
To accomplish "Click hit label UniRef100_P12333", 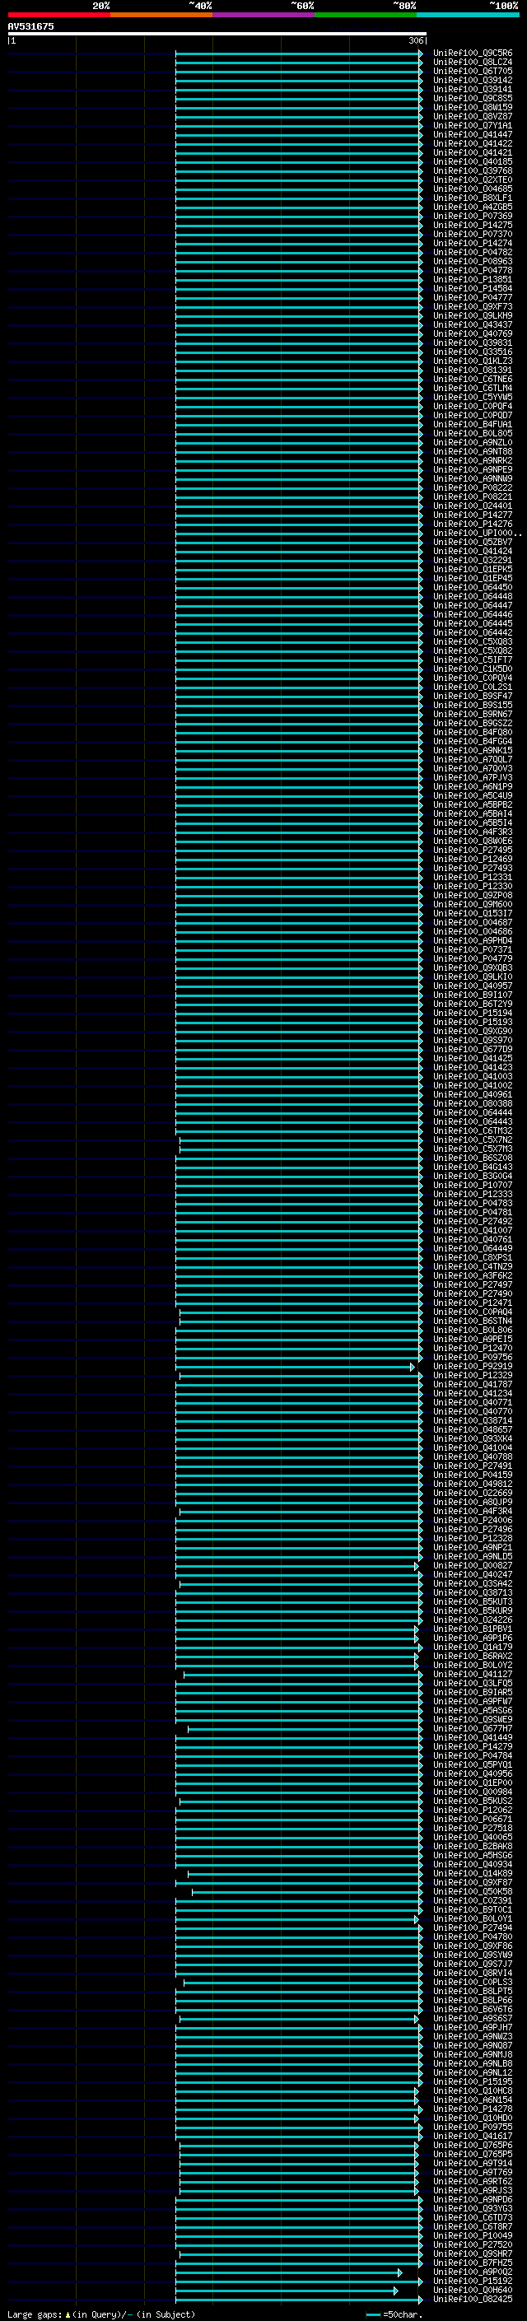I will pyautogui.click(x=473, y=1195).
